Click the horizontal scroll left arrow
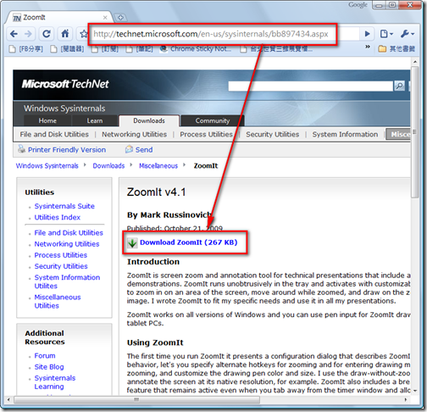The height and width of the screenshot is (412, 427). [x=8, y=399]
